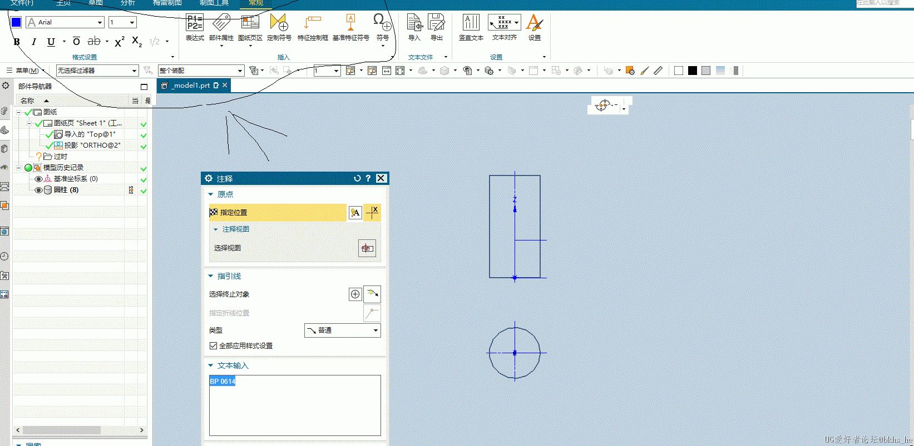Click the origin alignment crosshair icon
This screenshot has width=914, height=446.
pyautogui.click(x=372, y=212)
